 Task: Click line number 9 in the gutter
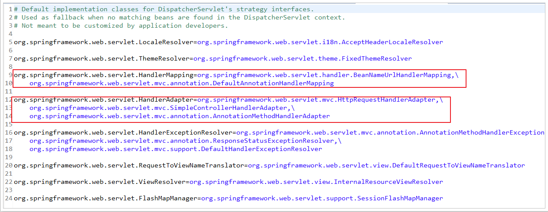[x=11, y=75]
